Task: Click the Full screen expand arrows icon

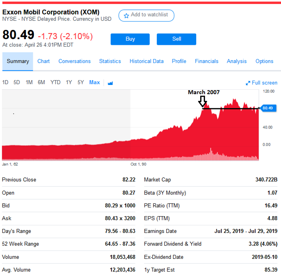Action: 248,83
